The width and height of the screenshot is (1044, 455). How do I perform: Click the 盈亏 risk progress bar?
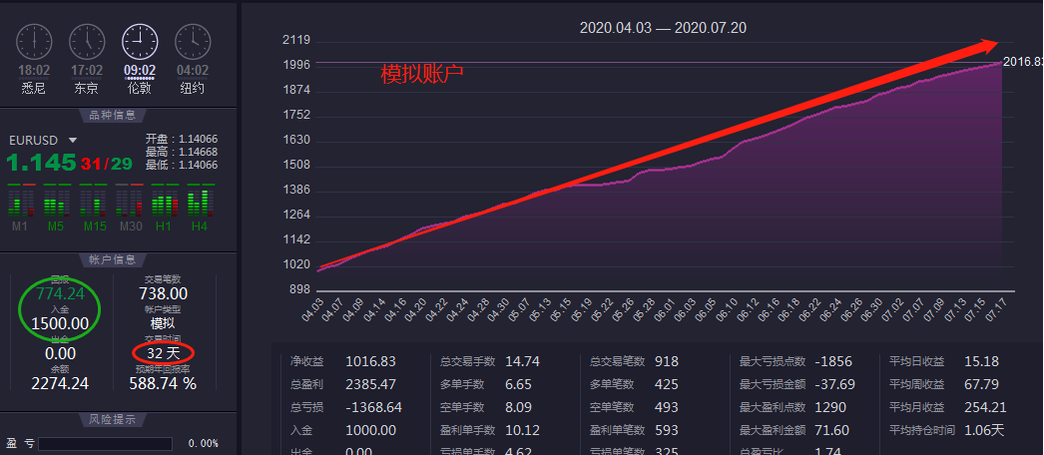pos(105,444)
